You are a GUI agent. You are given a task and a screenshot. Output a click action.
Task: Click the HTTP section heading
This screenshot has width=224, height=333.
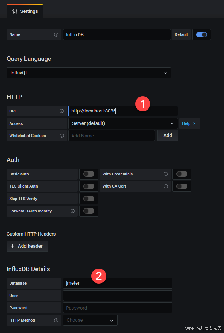tap(14, 97)
